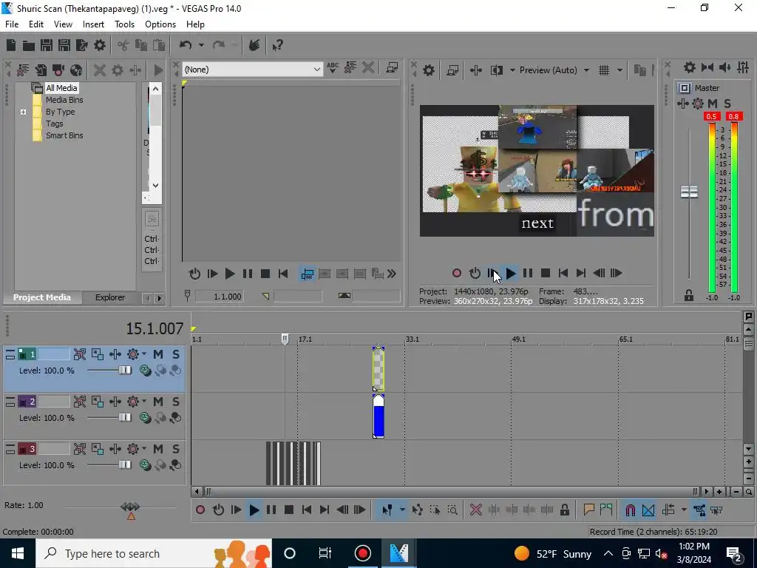Insert a region from timeline toolbar
Screen dimensions: 757x568
pyautogui.click(x=606, y=510)
